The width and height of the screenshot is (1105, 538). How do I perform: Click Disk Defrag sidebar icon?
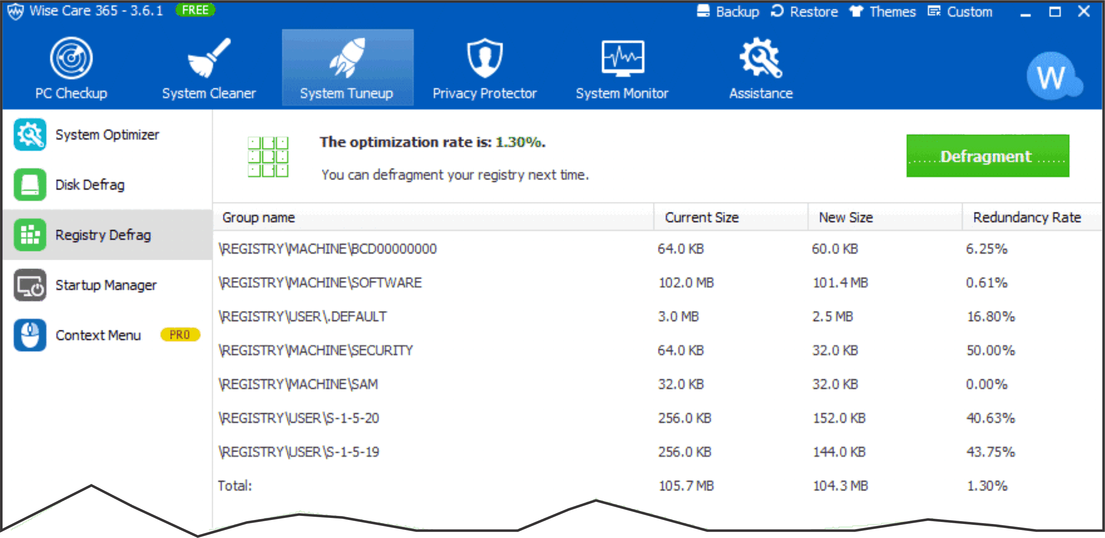(30, 185)
